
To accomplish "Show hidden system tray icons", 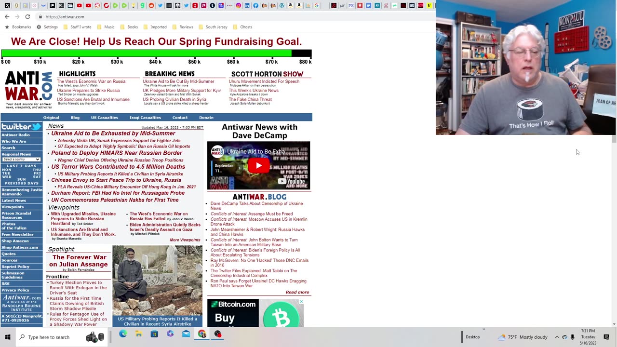I will [557, 337].
